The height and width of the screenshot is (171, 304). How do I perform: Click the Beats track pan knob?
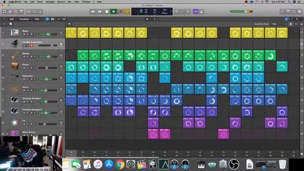pos(61,33)
